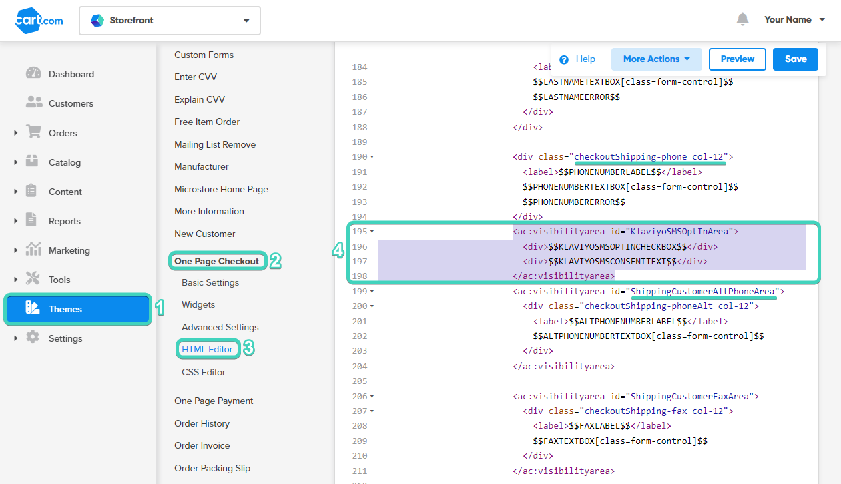Click the Themes palette icon

coord(33,308)
